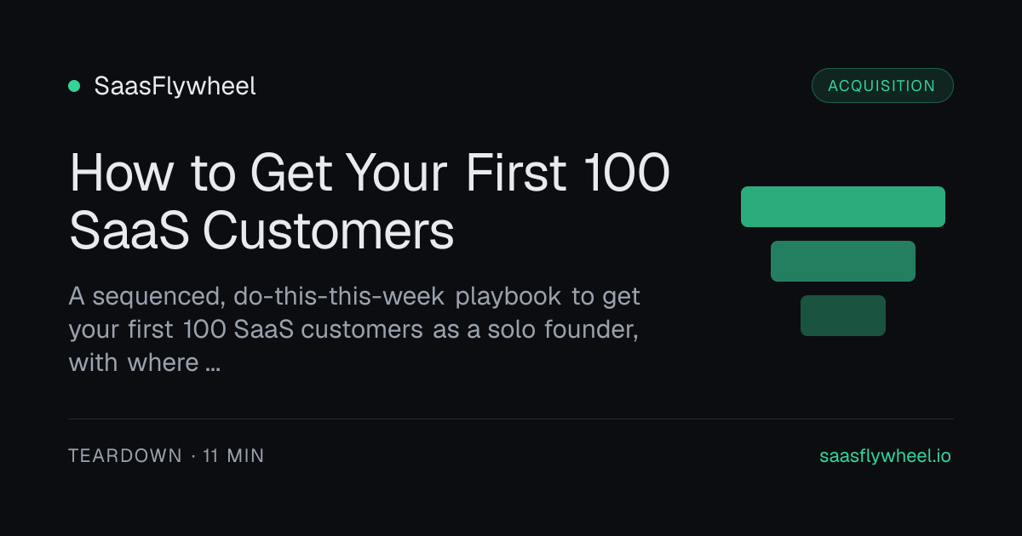Click the "SaaS Customers" headline line
This screenshot has height=536, width=1022.
click(x=261, y=231)
